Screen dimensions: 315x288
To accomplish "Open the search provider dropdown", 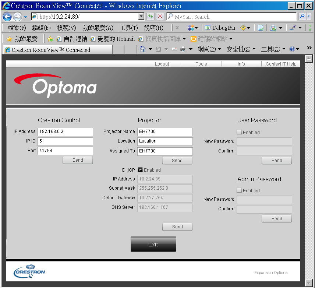I will tap(309, 16).
